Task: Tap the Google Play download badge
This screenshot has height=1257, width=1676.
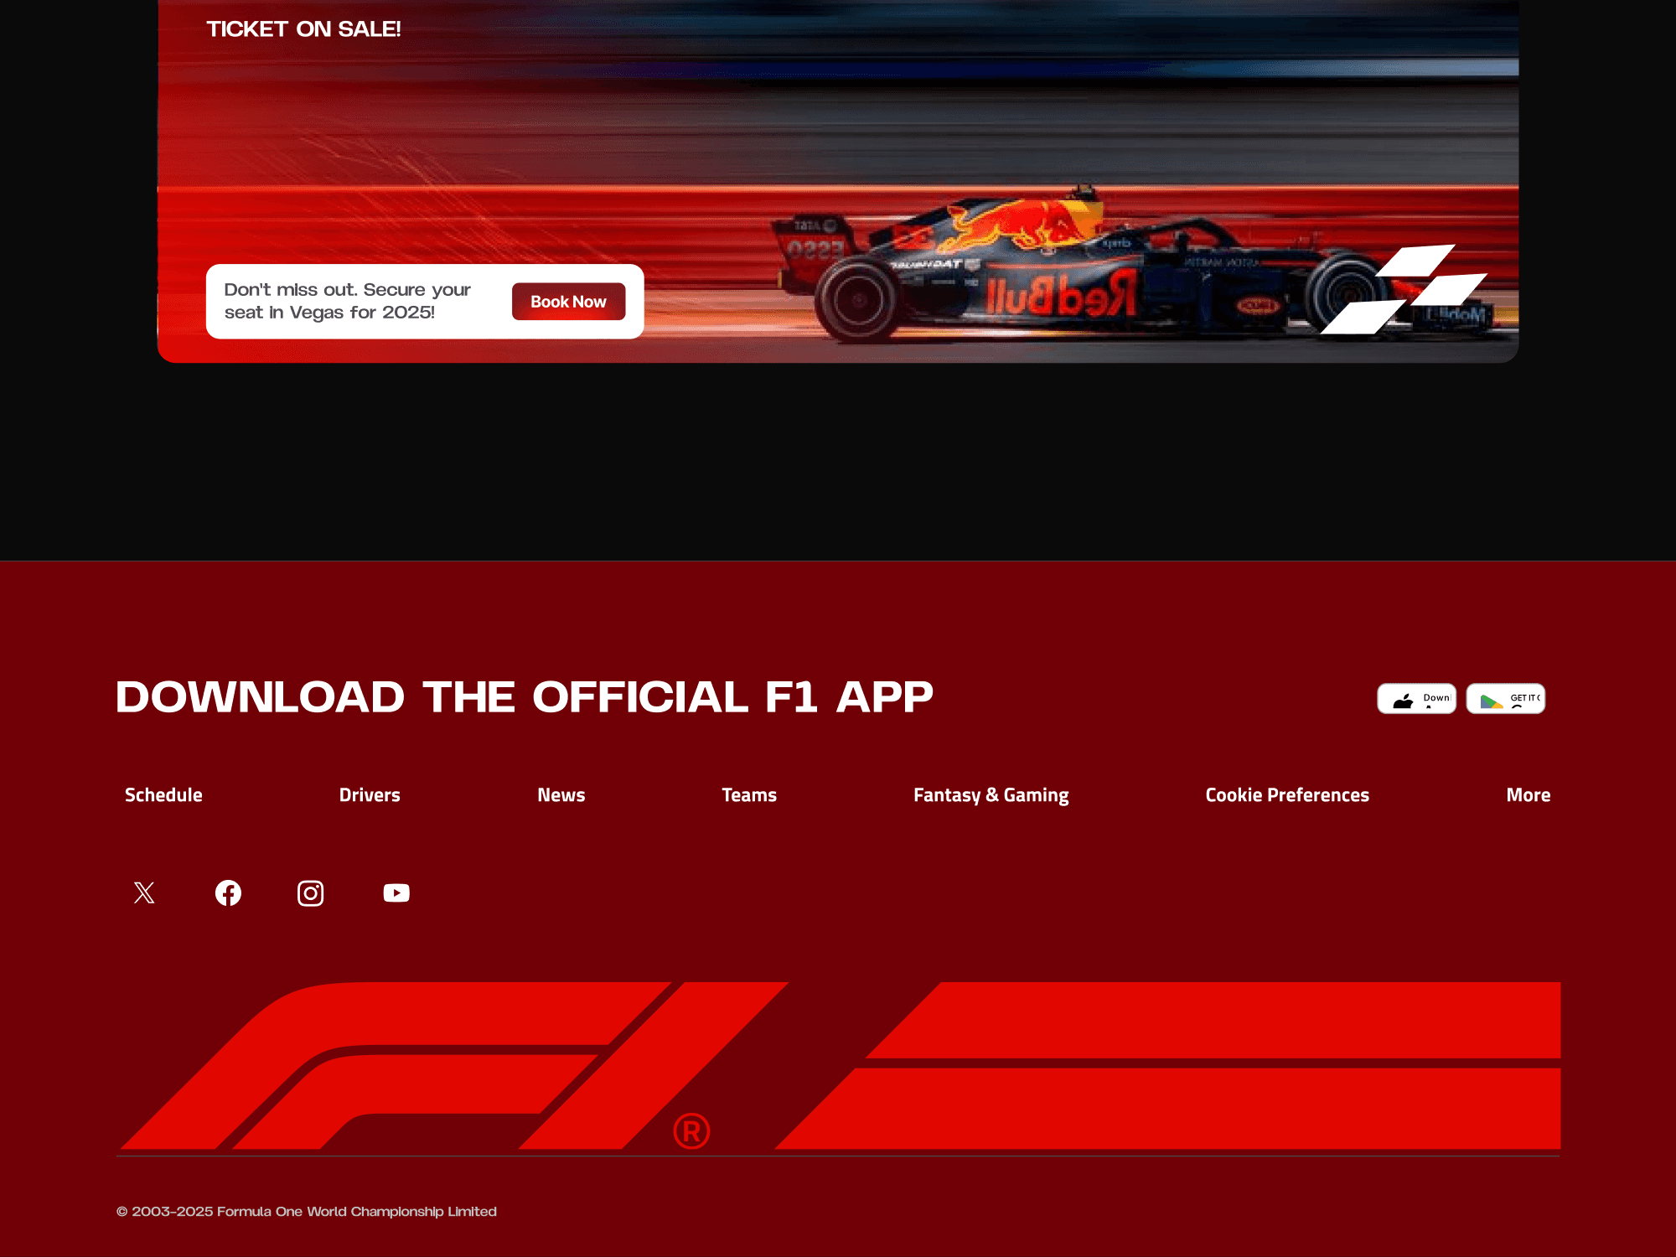Action: (x=1505, y=698)
